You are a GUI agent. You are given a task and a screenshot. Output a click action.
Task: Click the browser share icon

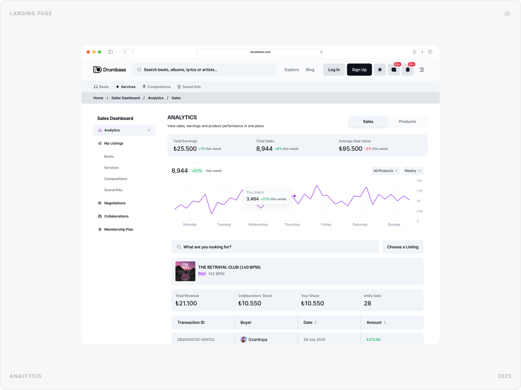pos(414,52)
